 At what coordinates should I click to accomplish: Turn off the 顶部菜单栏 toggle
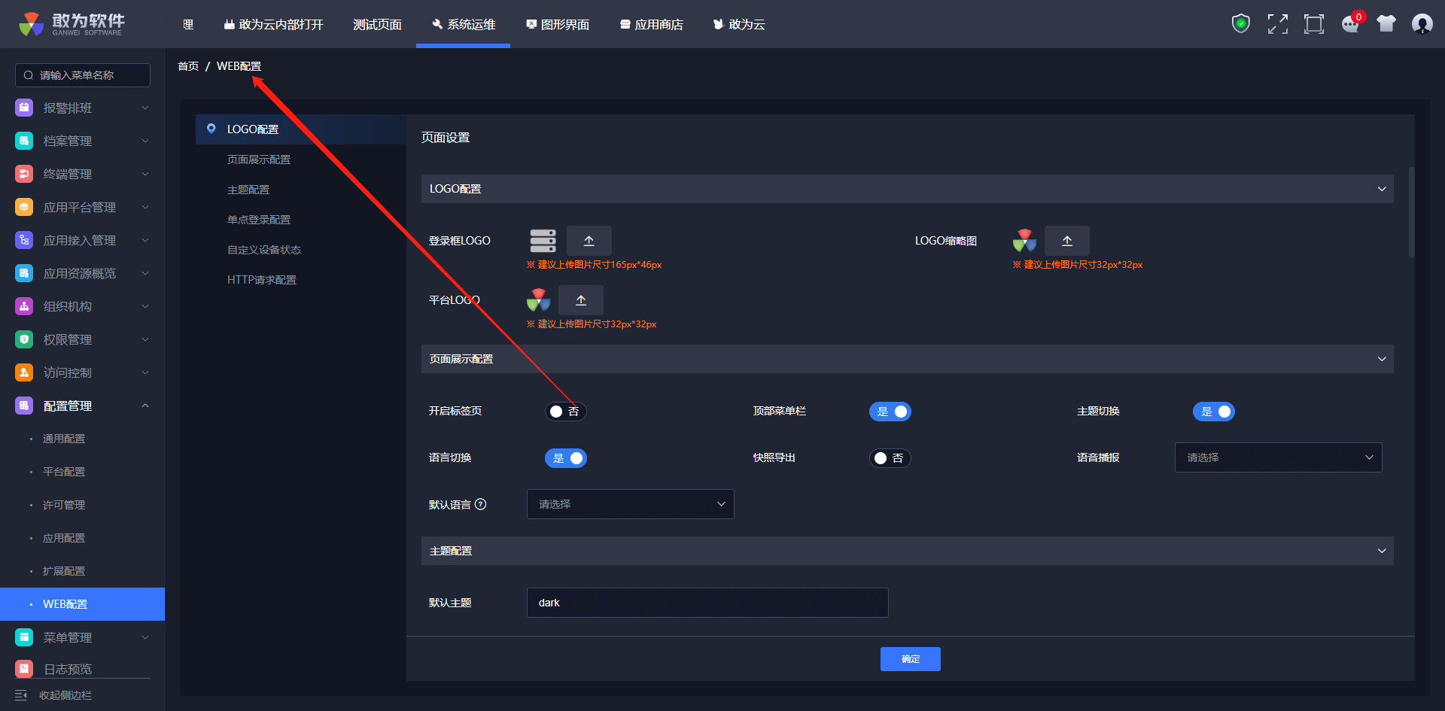[x=890, y=412]
